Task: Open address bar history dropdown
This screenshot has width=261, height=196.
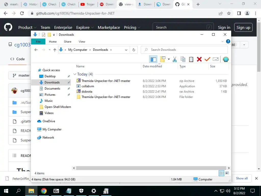Action: pos(126,50)
